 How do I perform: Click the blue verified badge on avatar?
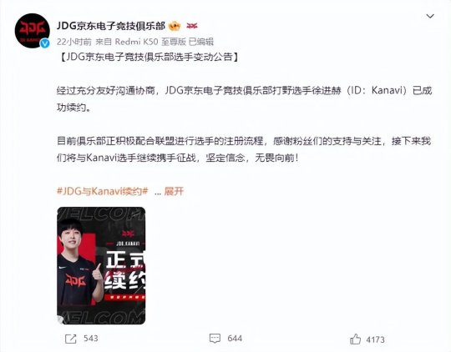pos(45,43)
